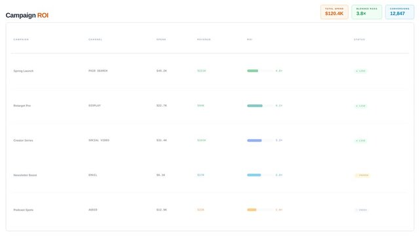Open the Retarget Pro campaign
420x236 pixels.
(22, 106)
